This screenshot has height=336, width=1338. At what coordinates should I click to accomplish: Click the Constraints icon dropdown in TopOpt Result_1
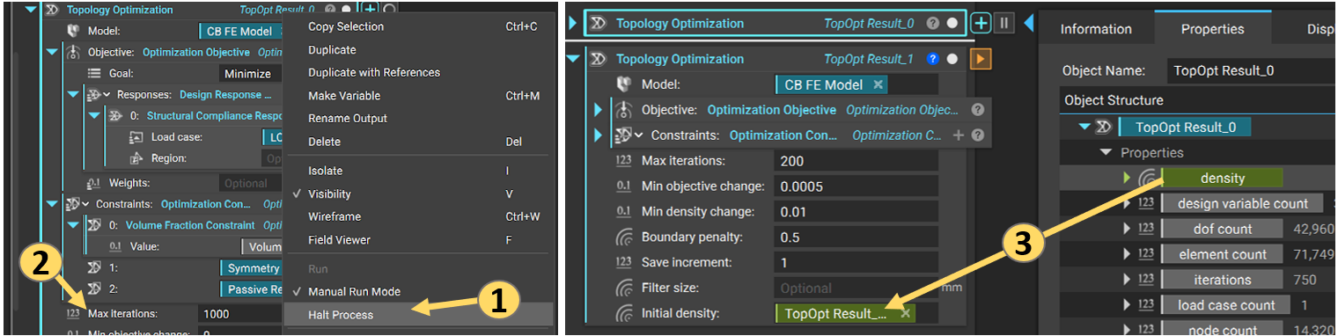pyautogui.click(x=629, y=135)
